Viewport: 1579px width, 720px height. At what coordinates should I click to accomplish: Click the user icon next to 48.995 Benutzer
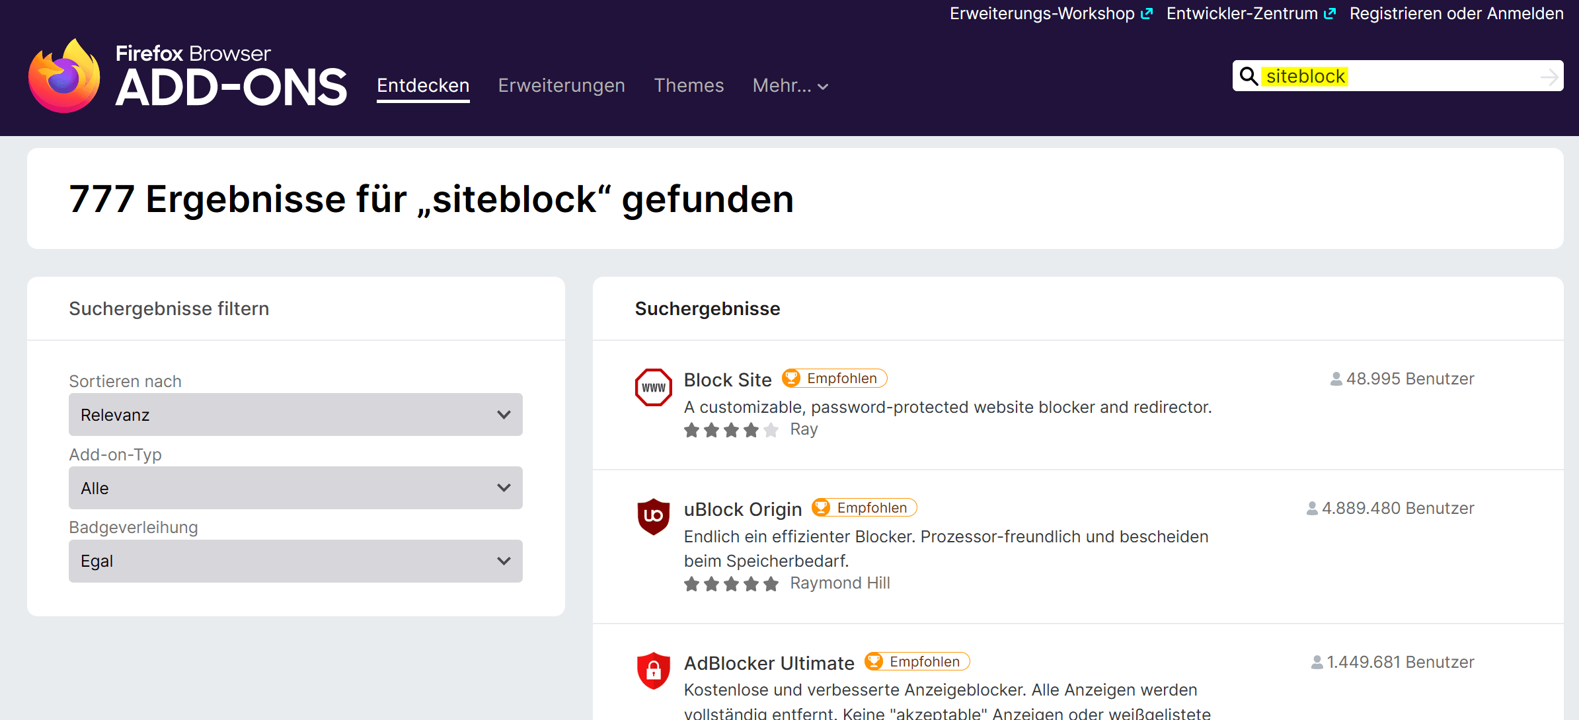(1336, 379)
